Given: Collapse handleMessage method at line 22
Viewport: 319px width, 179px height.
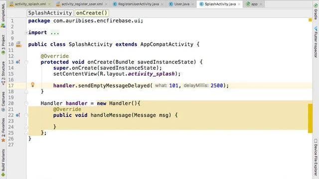Looking at the screenshot, I should click(x=26, y=115).
